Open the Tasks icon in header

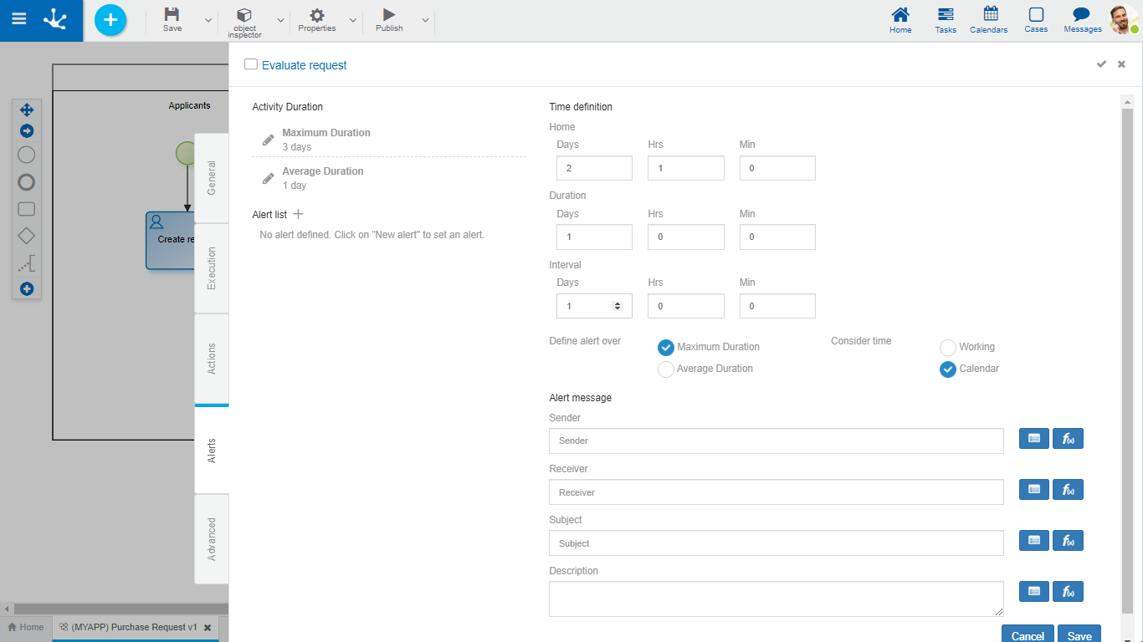click(x=946, y=20)
